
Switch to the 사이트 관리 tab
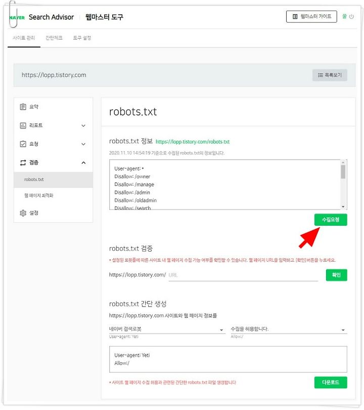(x=24, y=38)
